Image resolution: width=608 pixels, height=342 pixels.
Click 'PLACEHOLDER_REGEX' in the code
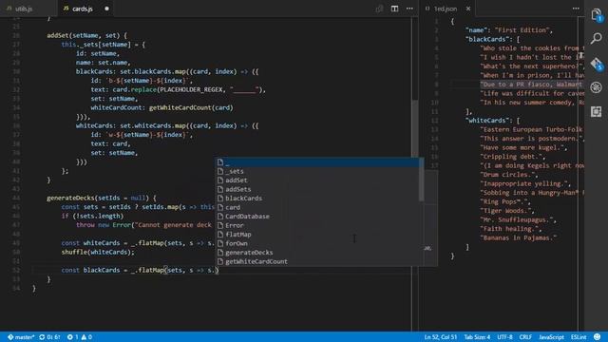[192, 90]
